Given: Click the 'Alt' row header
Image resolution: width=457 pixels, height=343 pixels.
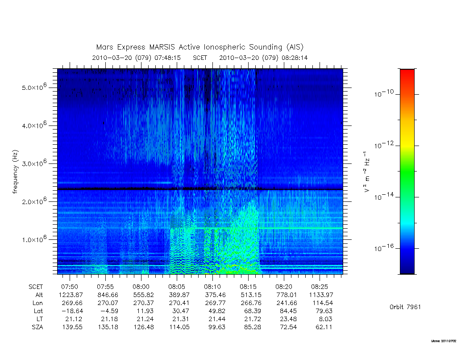Looking at the screenshot, I should point(39,295).
